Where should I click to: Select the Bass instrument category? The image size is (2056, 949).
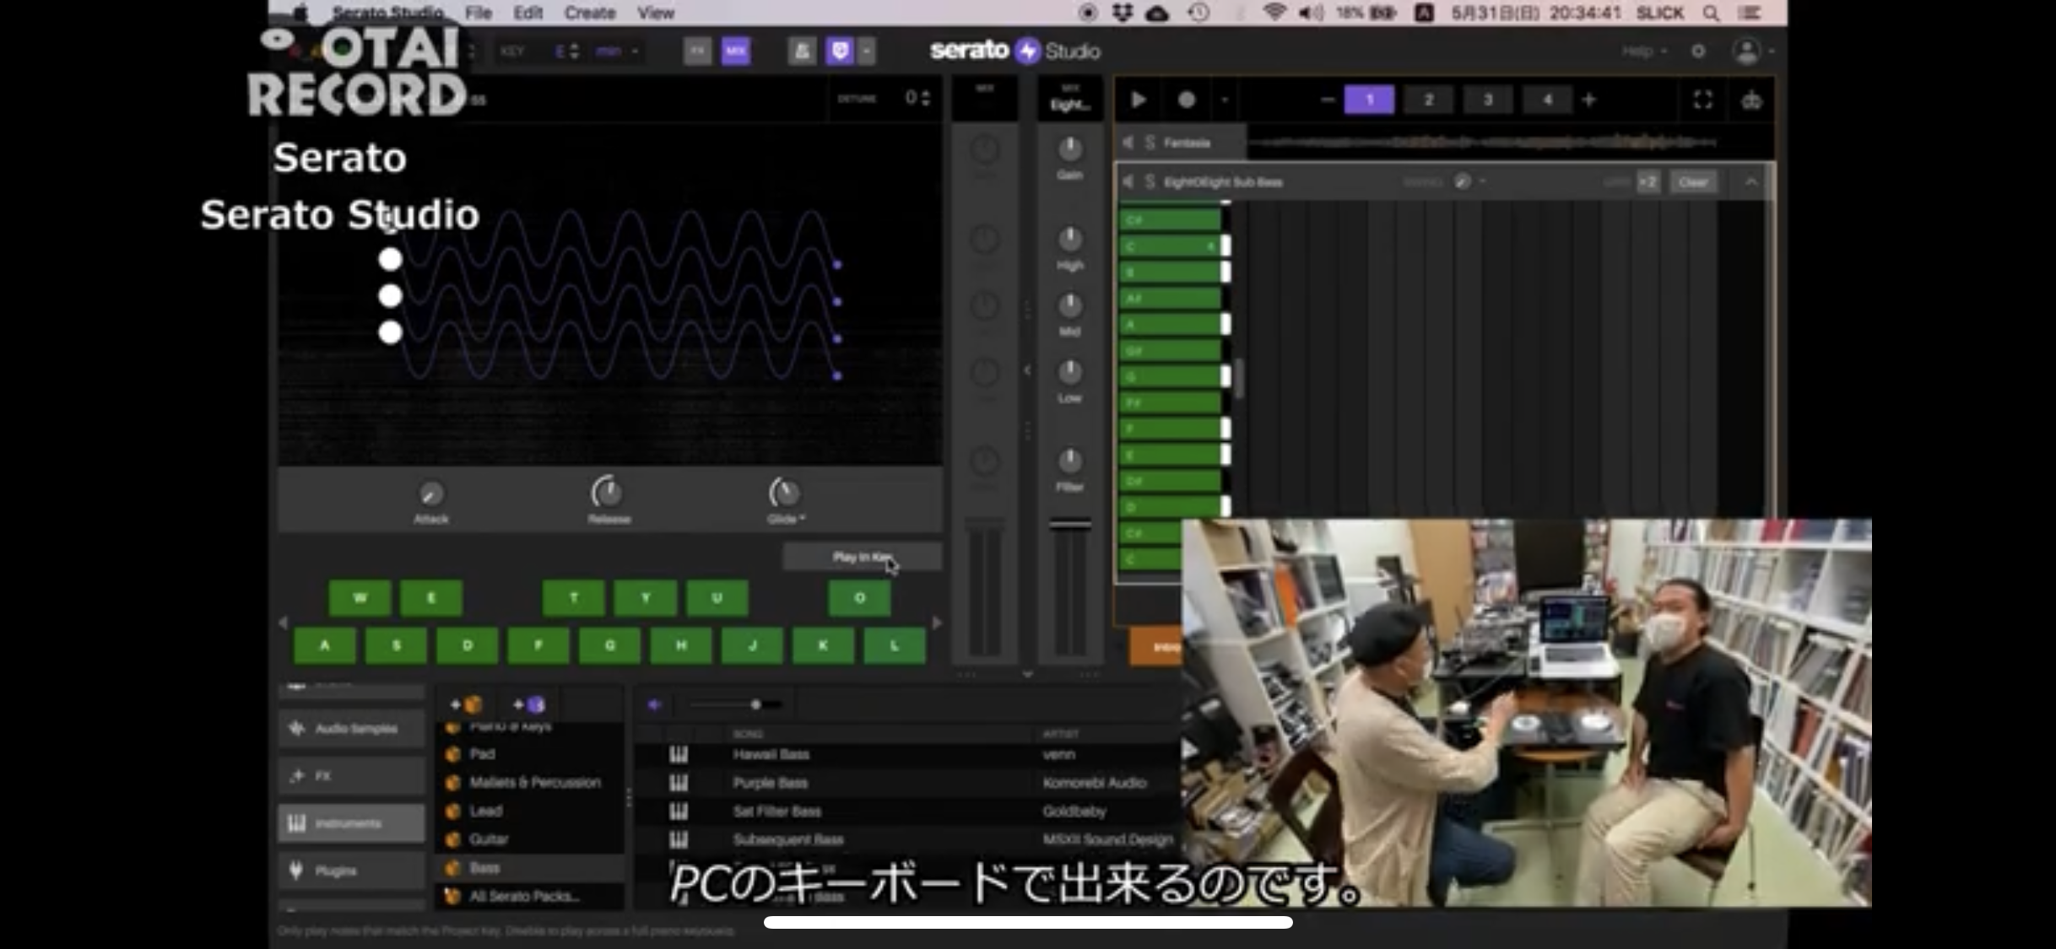point(529,867)
